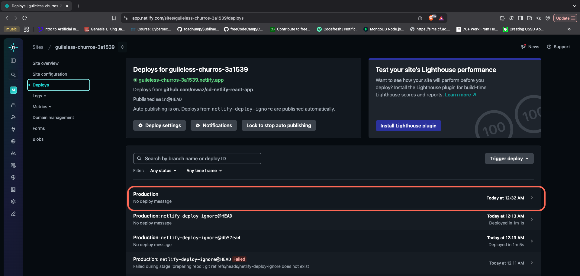Click Install Lighthouse plugin button
This screenshot has height=276, width=580.
[408, 126]
